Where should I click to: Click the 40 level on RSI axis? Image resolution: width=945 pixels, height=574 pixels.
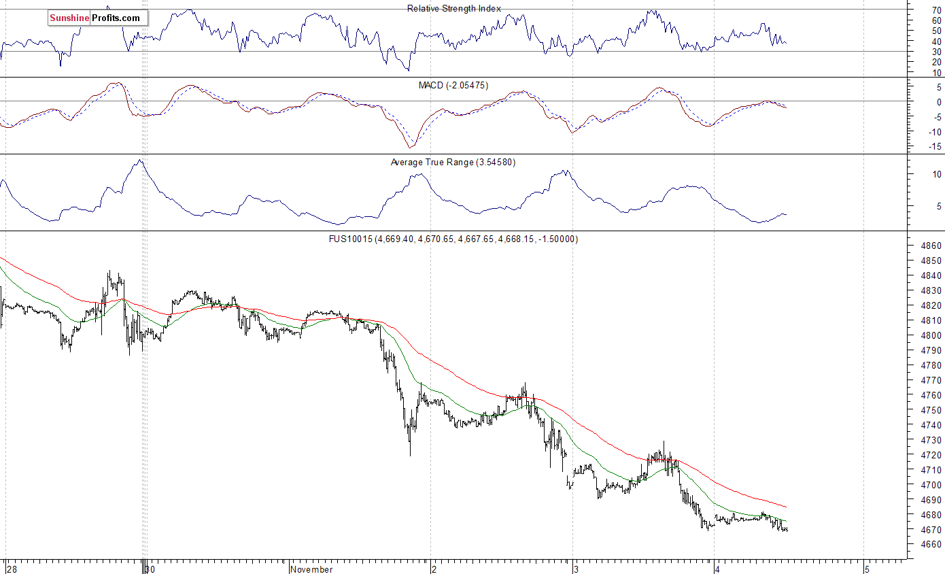[936, 41]
